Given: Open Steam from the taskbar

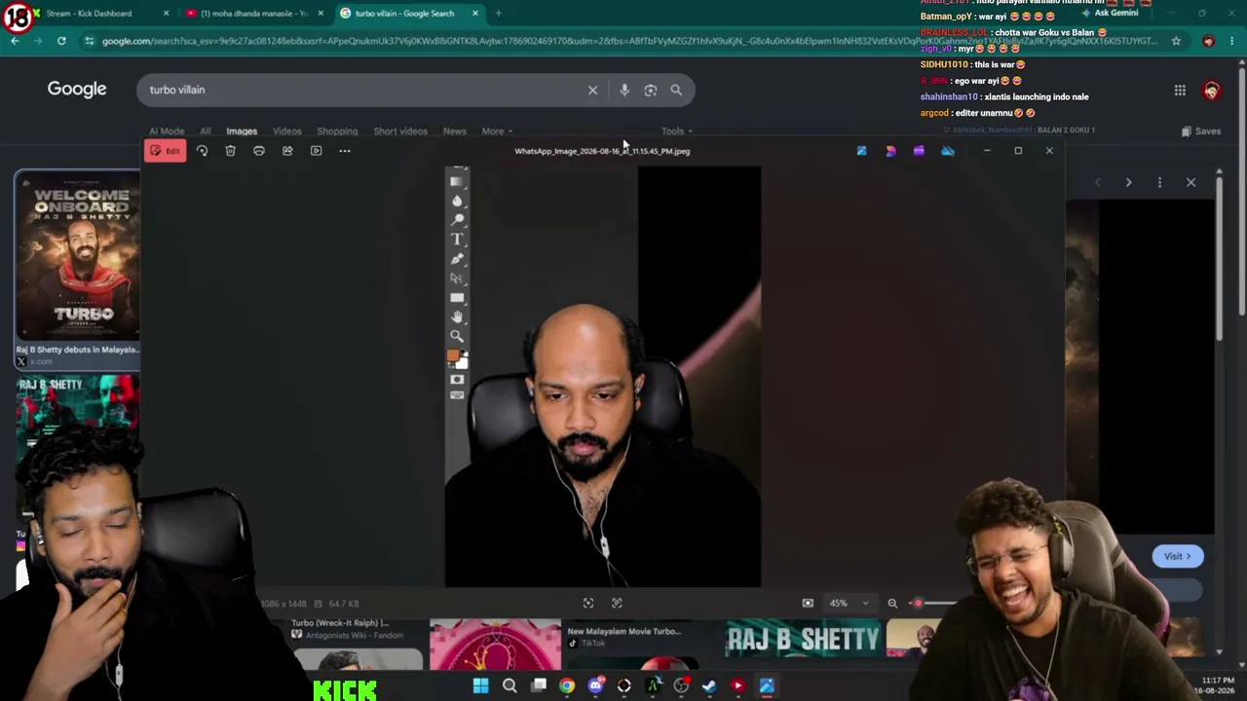Looking at the screenshot, I should 709,686.
